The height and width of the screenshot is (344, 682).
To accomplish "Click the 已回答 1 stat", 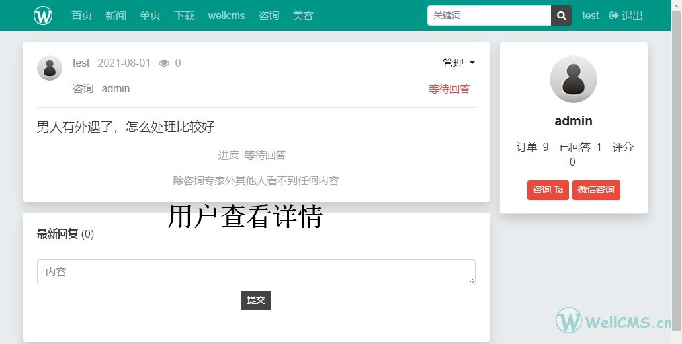I will 581,147.
